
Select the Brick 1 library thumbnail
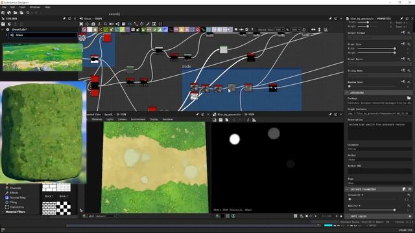(x=49, y=188)
